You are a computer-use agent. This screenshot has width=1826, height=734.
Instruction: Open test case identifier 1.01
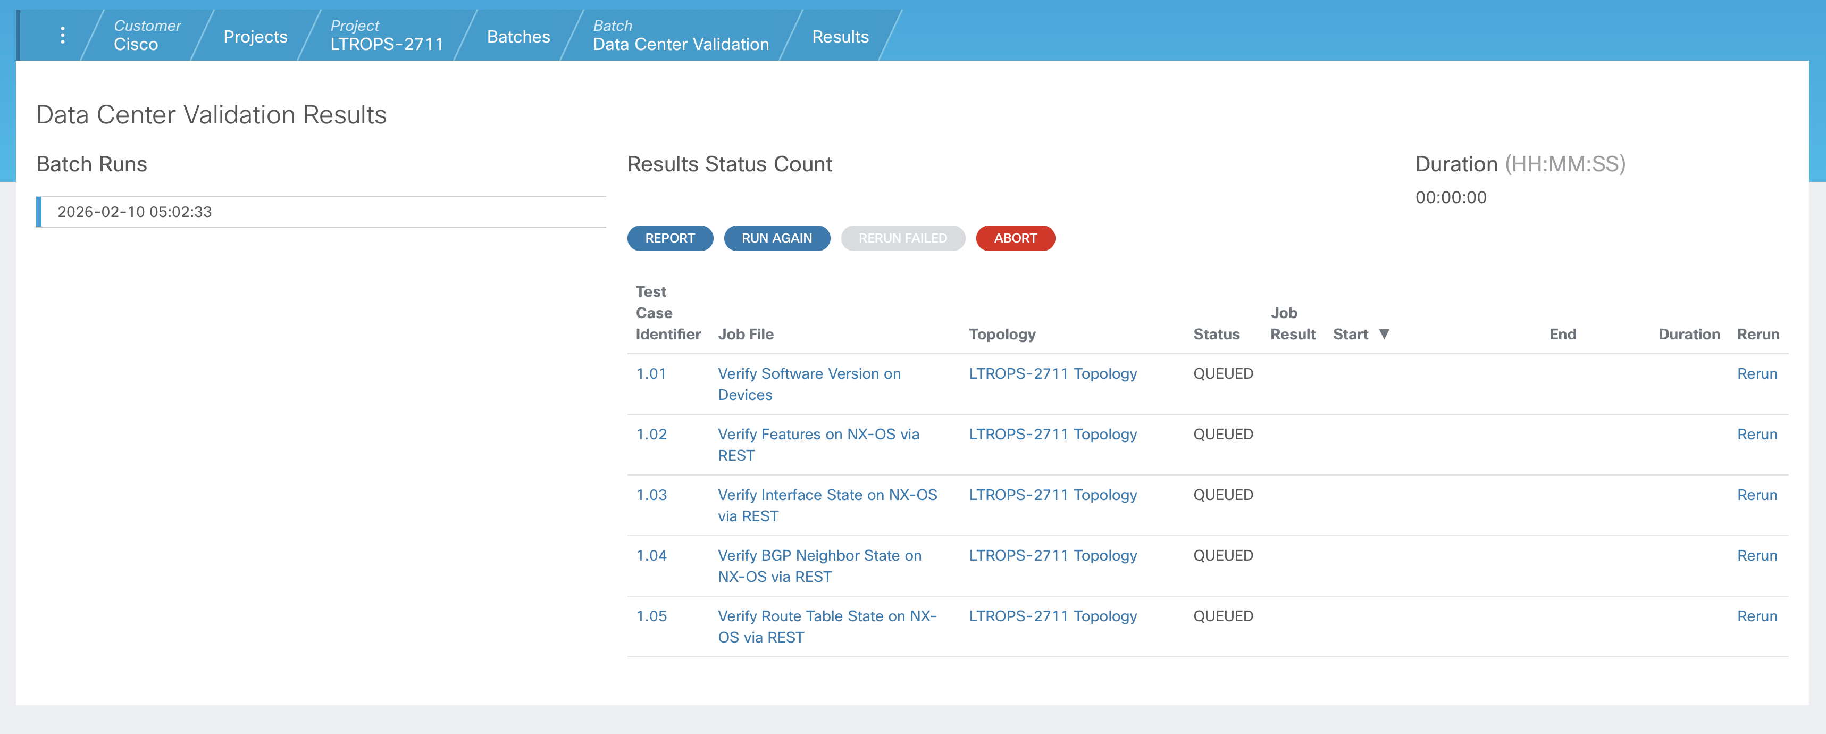tap(651, 374)
